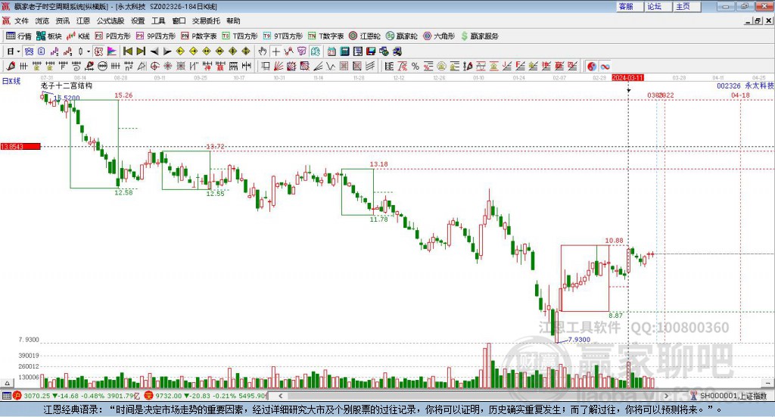Screen dimensions: 775x417
Task: Launch the 赢家轮 wheel tool
Action: point(402,36)
